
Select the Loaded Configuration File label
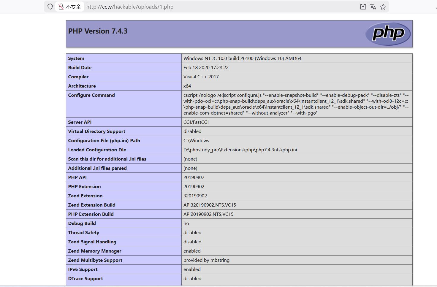pyautogui.click(x=97, y=150)
